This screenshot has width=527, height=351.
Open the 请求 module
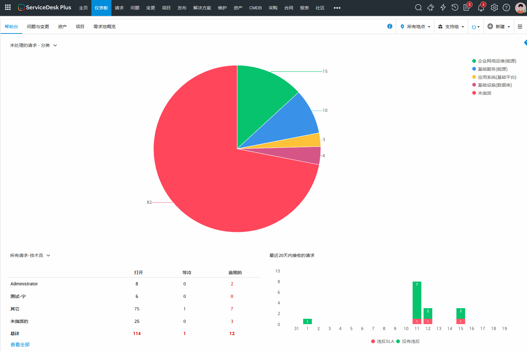[119, 8]
